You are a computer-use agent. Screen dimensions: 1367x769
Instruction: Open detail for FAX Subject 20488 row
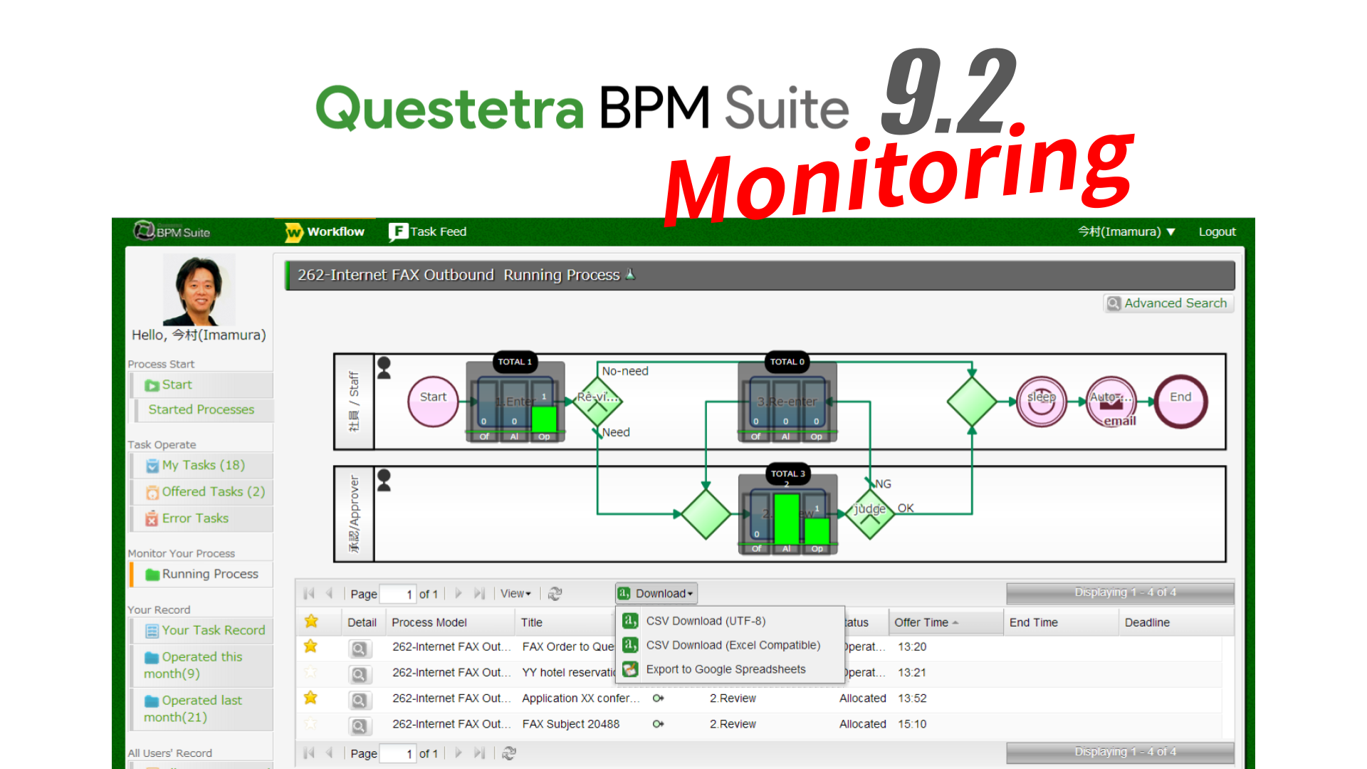coord(360,726)
